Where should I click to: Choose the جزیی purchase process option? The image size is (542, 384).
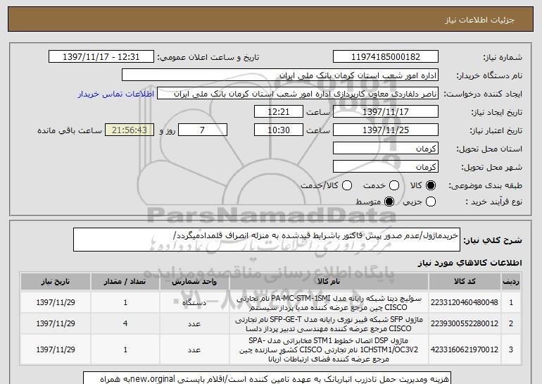pyautogui.click(x=431, y=202)
